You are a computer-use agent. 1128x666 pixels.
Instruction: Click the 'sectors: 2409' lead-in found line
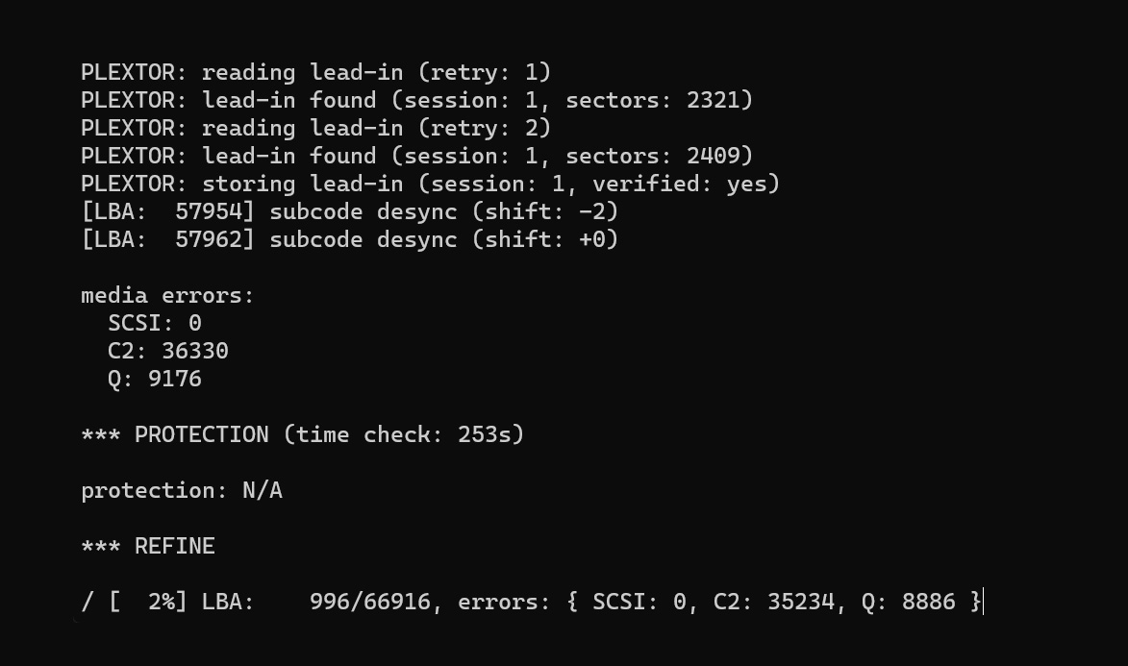click(416, 156)
